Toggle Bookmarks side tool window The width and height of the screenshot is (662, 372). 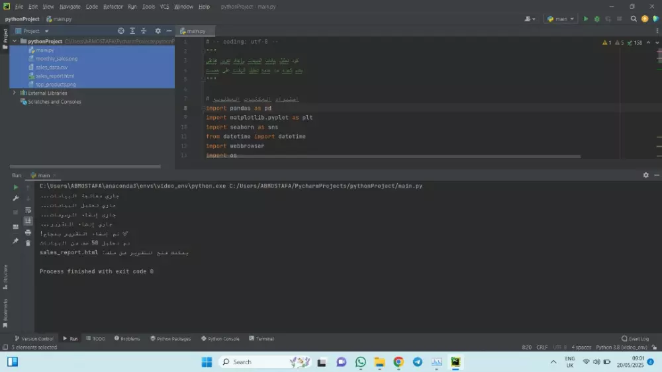(x=5, y=313)
